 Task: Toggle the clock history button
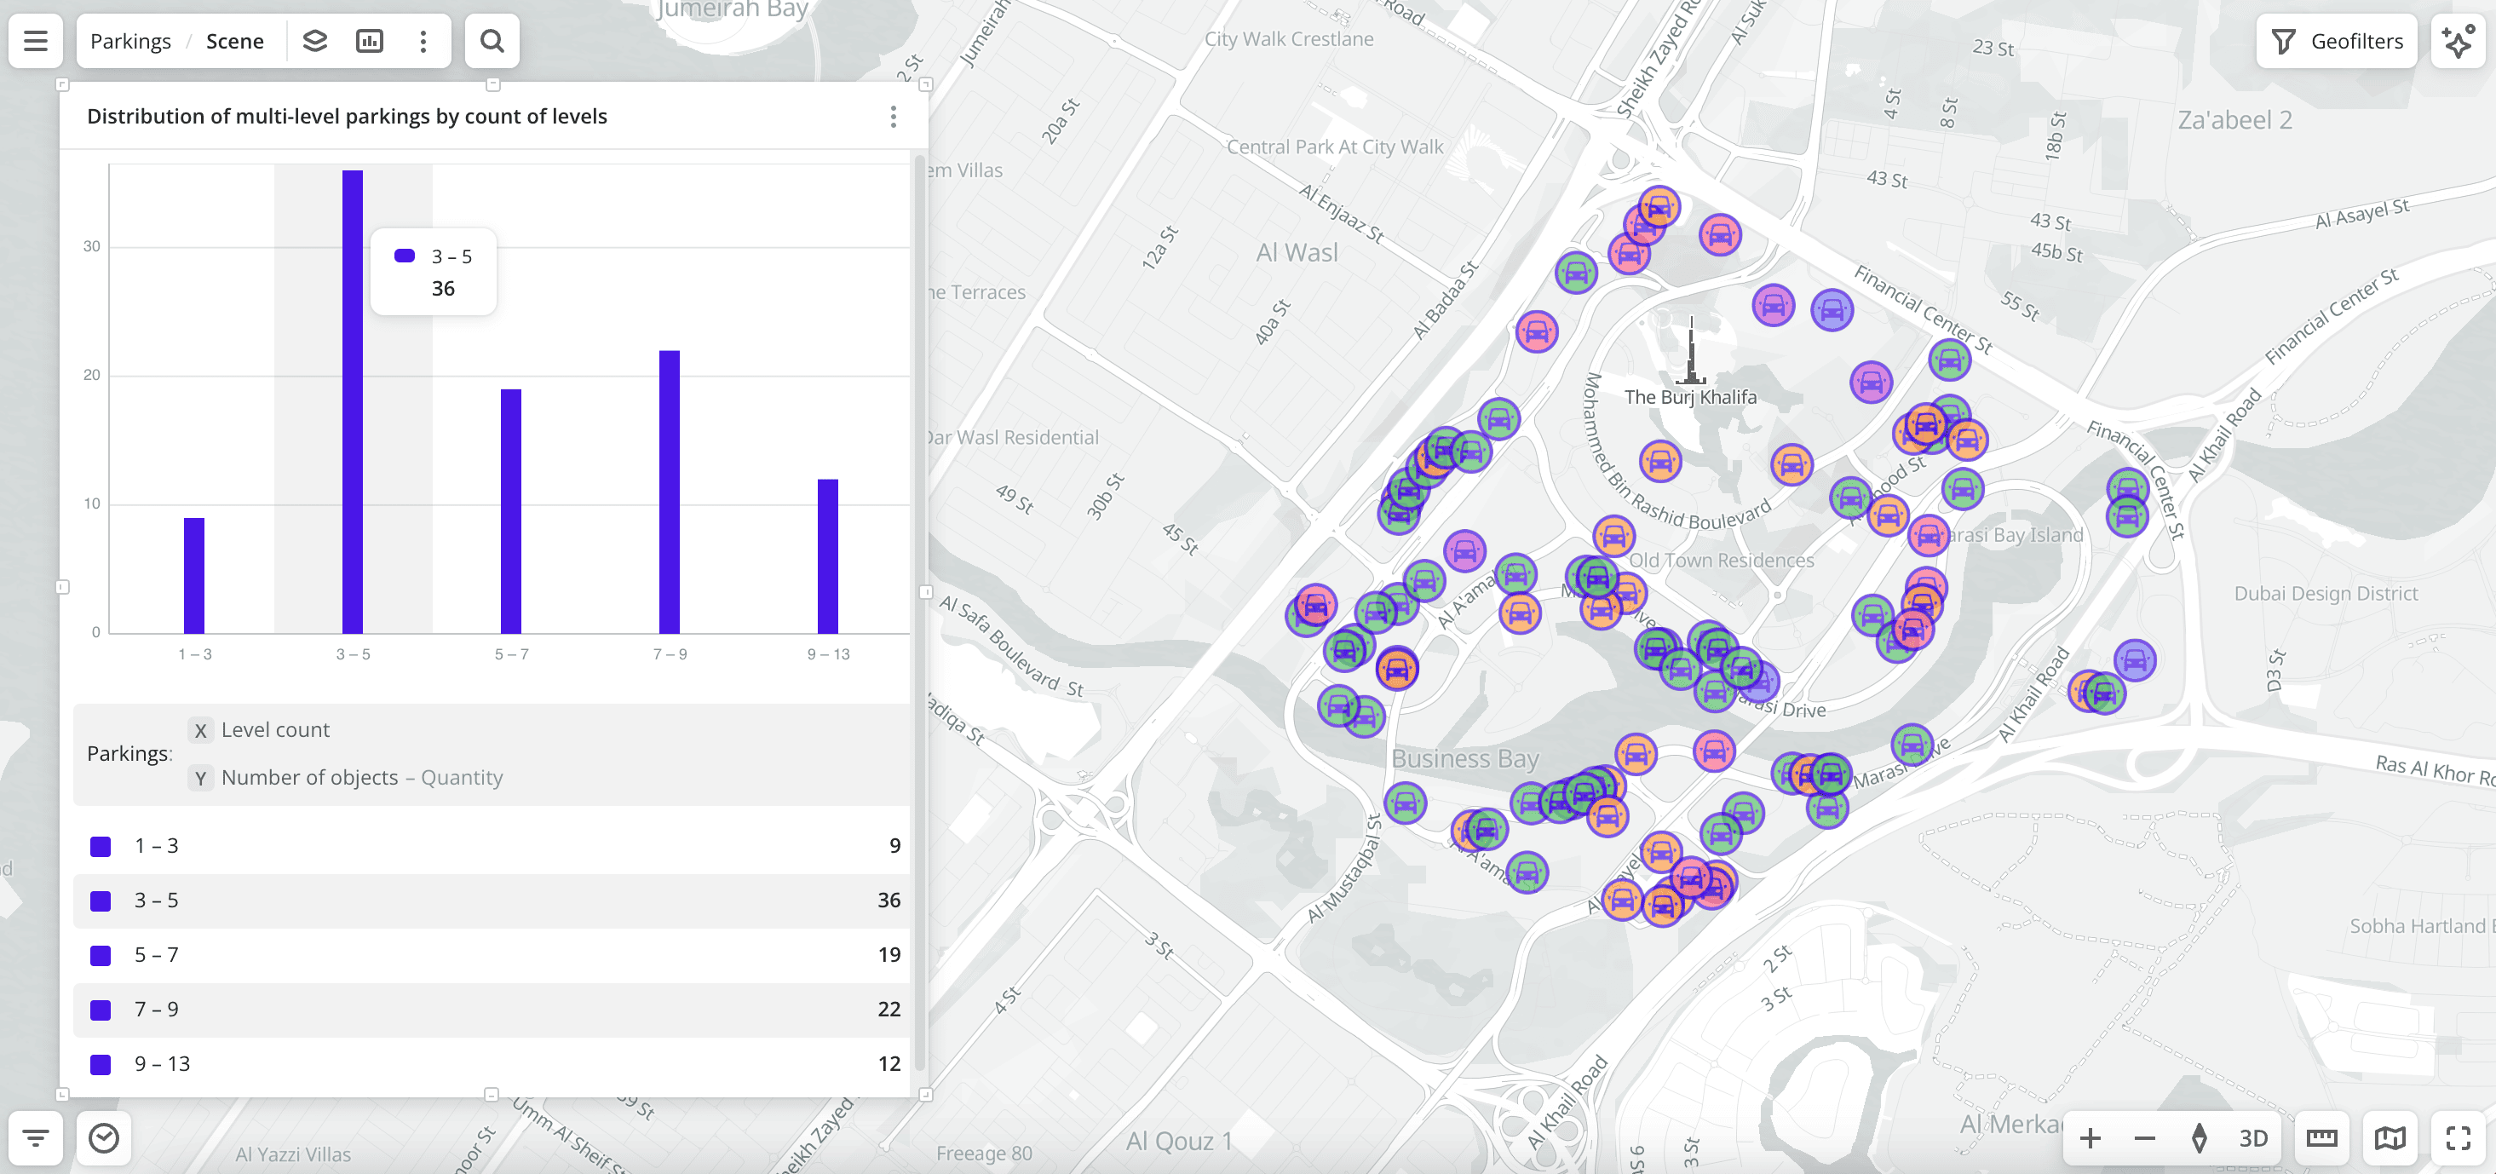tap(104, 1137)
